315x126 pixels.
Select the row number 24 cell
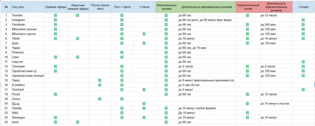click(6, 122)
